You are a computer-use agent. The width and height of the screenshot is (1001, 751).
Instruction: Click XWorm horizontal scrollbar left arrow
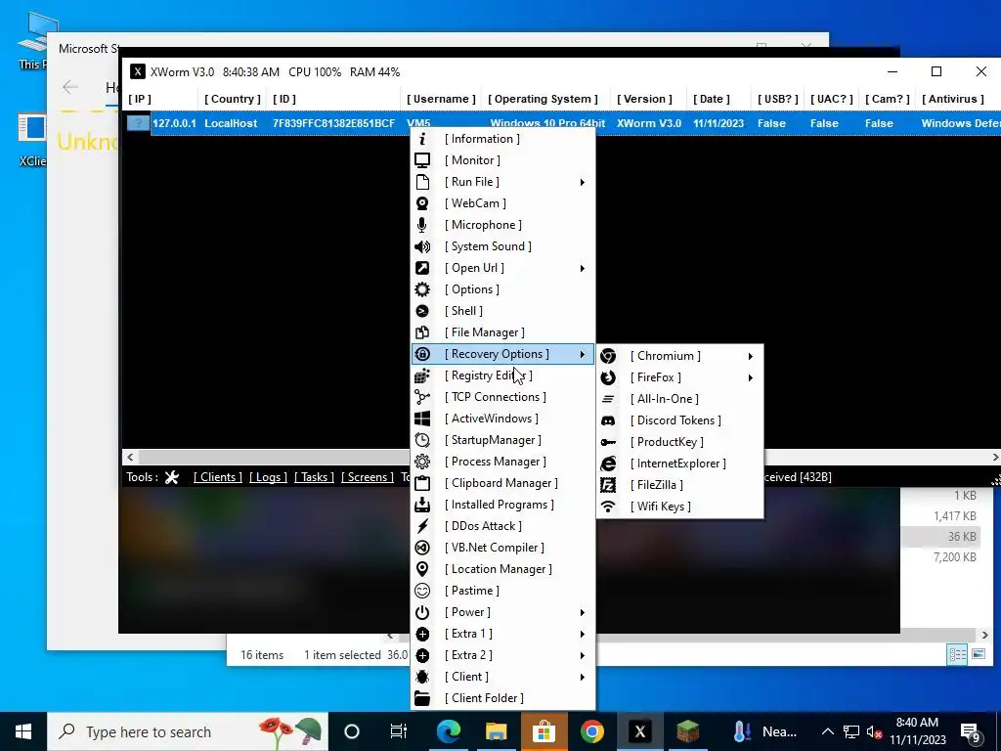(130, 458)
